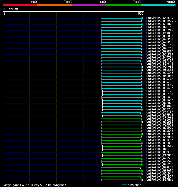The width and height of the screenshot is (178, 187).
Task: Open hit UniRef100_C6THV8
Action: pos(160,24)
